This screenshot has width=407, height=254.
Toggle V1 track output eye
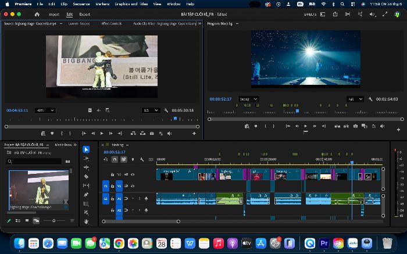pos(133,186)
